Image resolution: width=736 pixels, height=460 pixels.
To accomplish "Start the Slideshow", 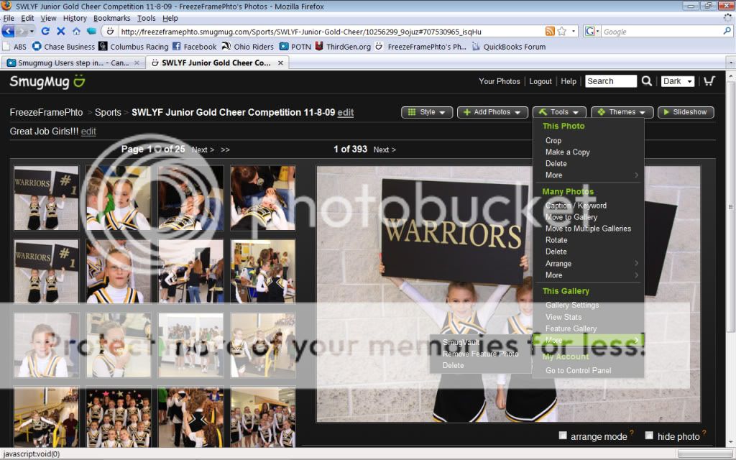I will pos(686,112).
